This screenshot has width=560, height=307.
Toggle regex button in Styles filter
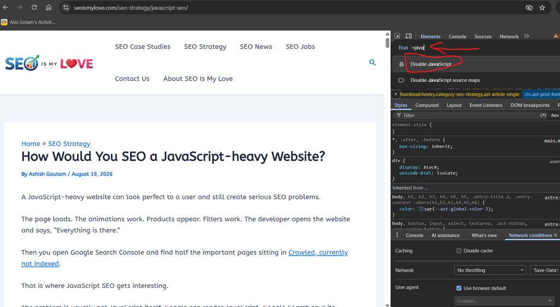click(x=543, y=116)
